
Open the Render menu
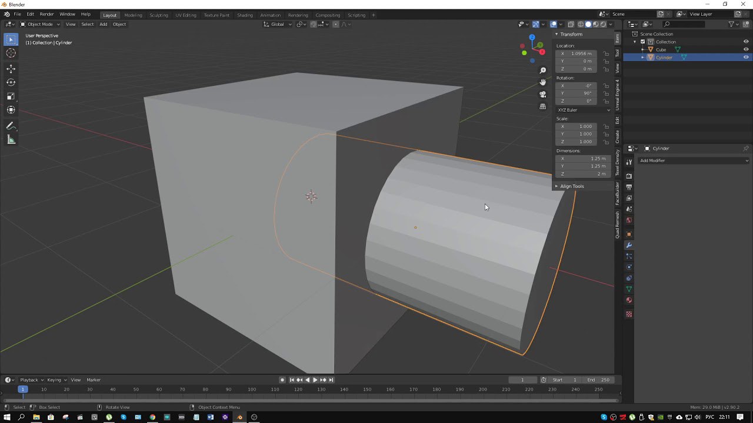(x=46, y=14)
